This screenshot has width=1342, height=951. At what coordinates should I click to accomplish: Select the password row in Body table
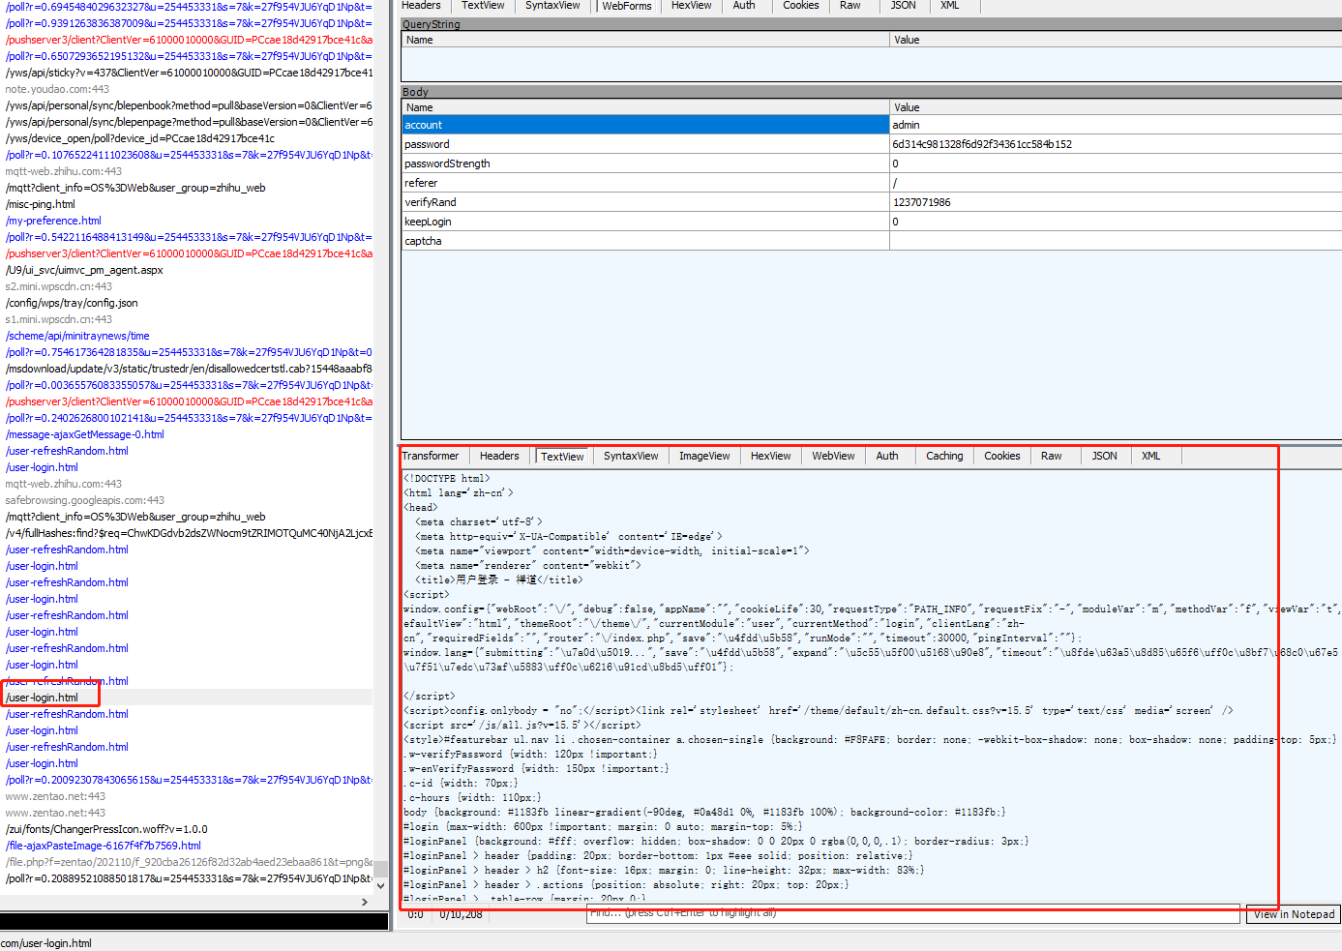click(x=427, y=144)
